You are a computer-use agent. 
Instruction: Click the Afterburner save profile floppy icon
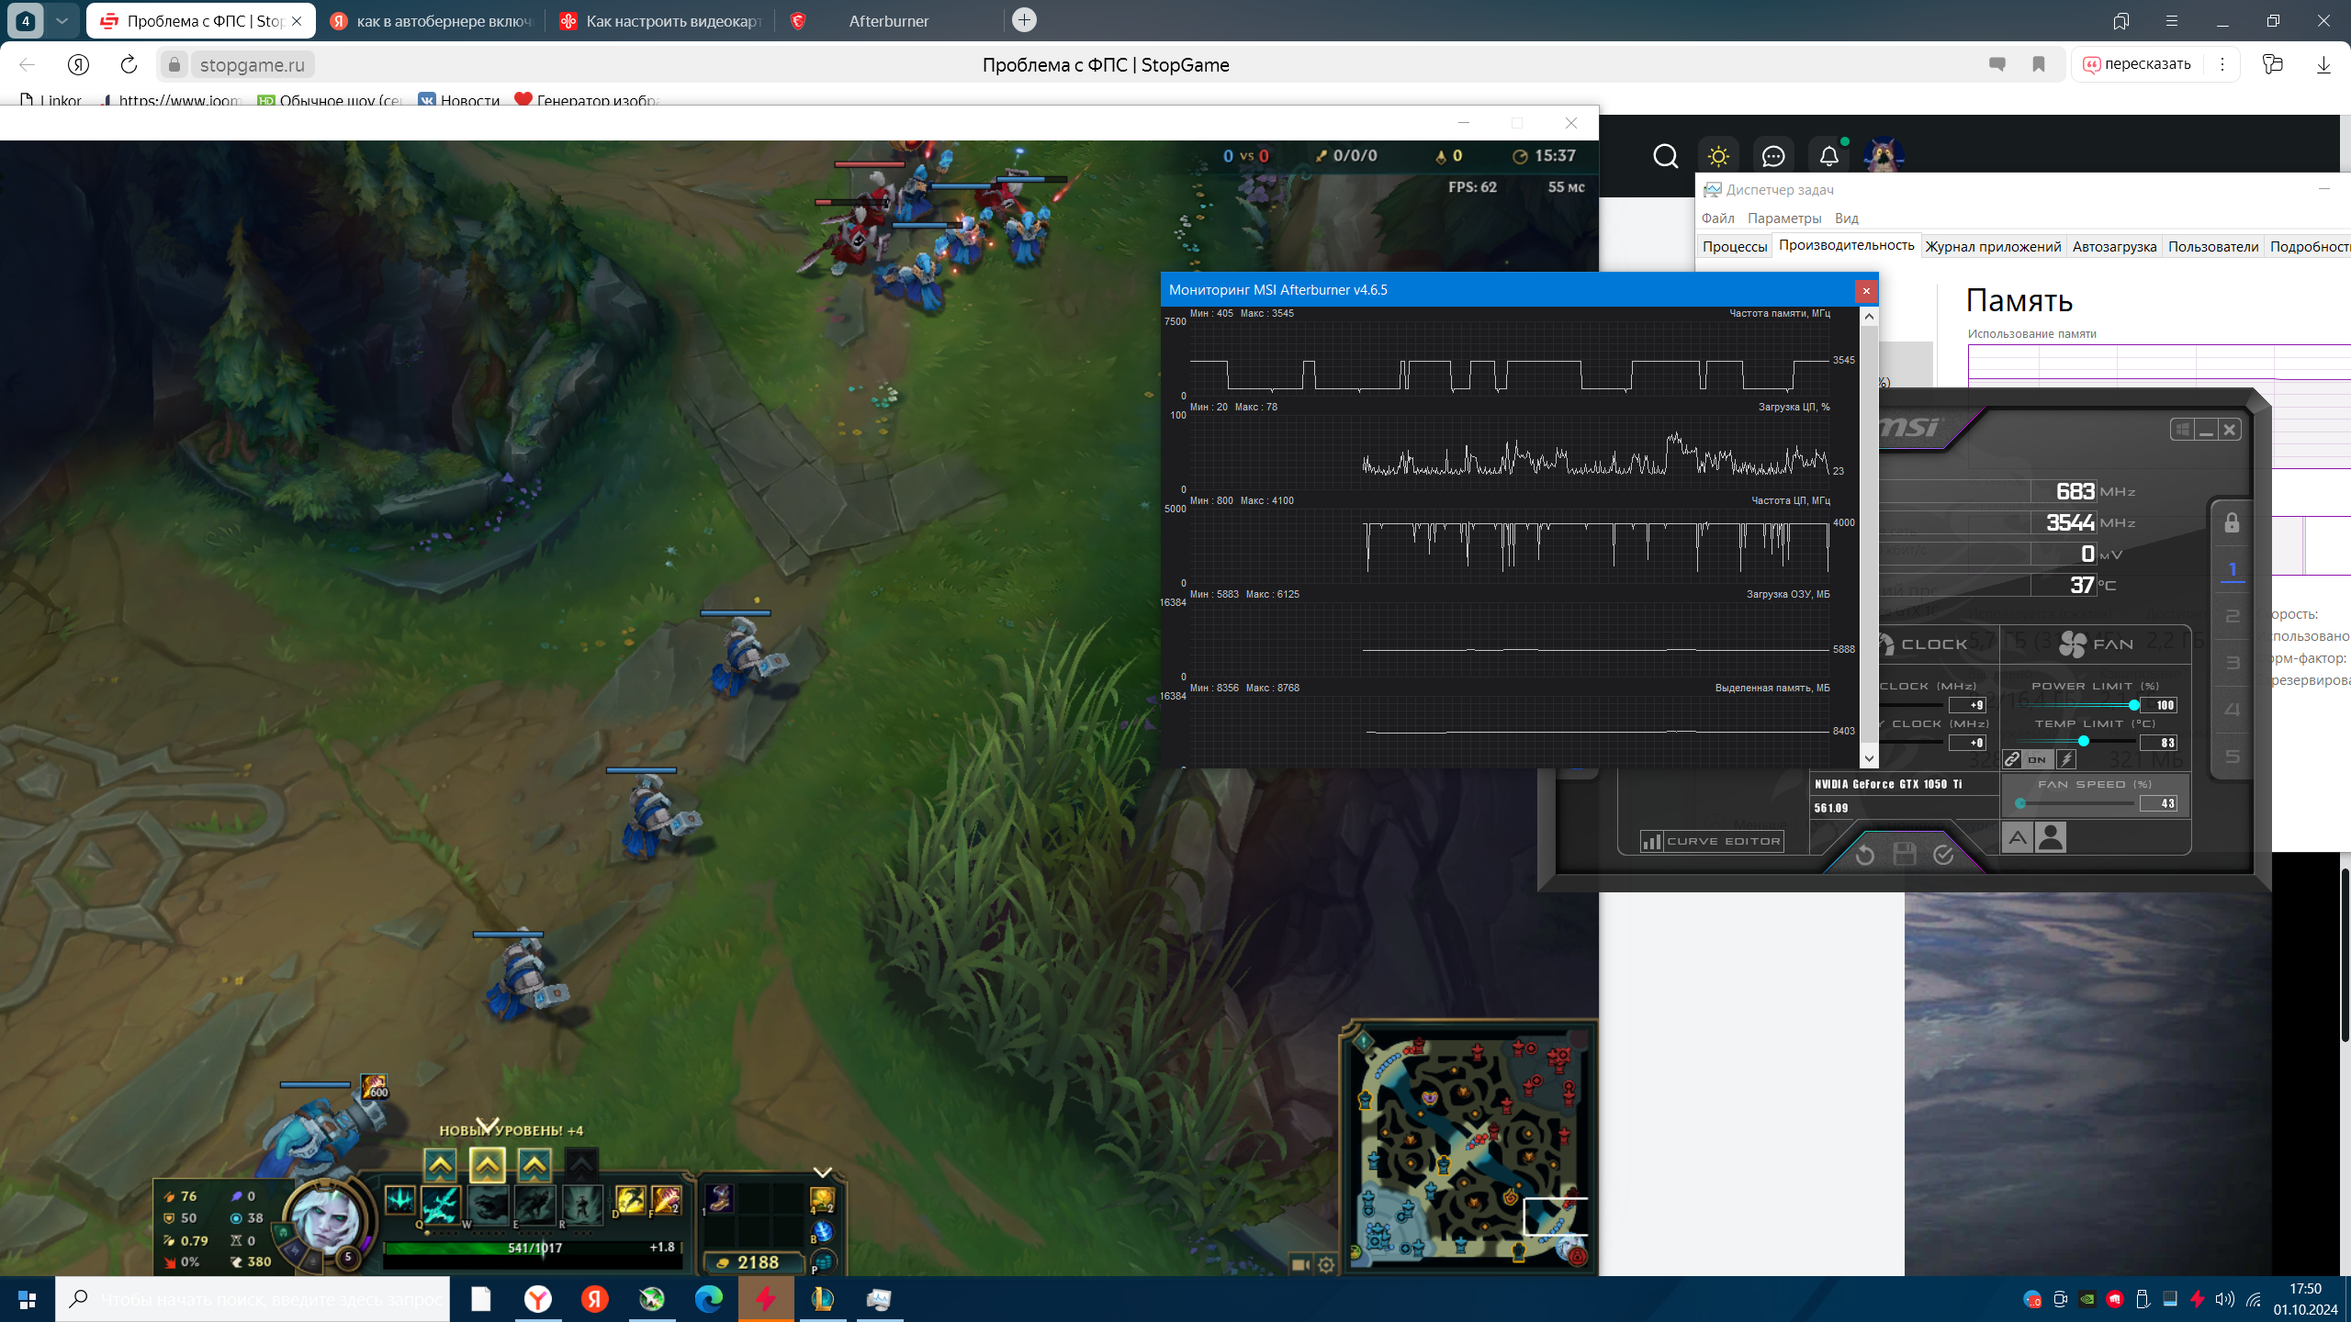1905,855
